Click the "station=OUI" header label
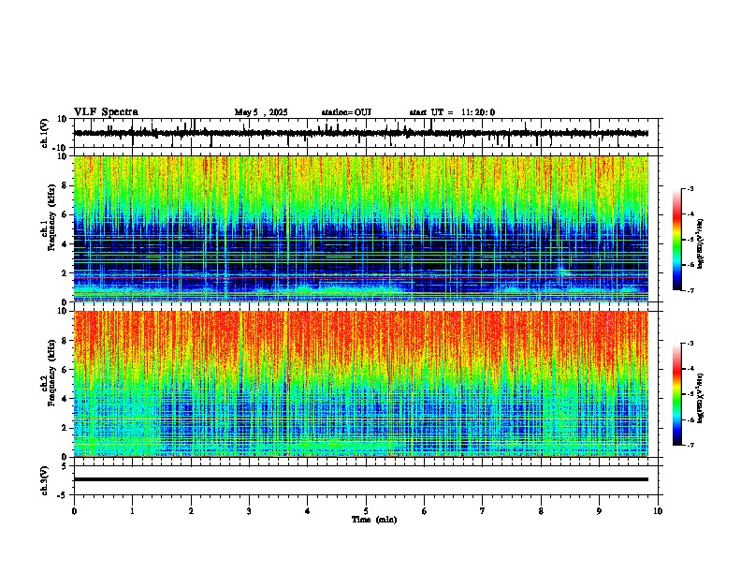The image size is (741, 573). [346, 112]
